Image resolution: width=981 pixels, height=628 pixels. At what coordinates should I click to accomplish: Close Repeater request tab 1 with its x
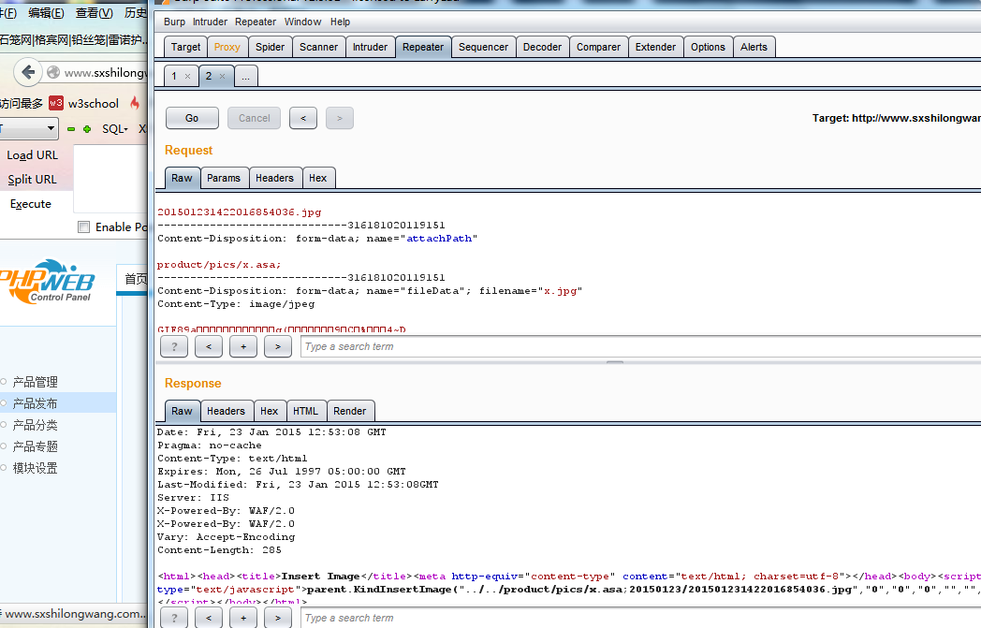[188, 77]
